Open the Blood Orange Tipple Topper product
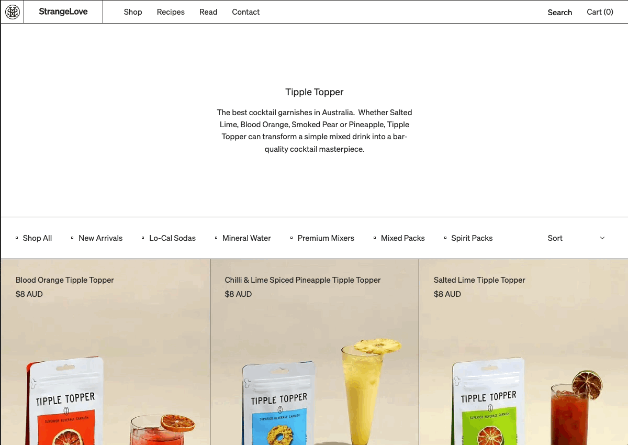This screenshot has width=628, height=445. [65, 280]
